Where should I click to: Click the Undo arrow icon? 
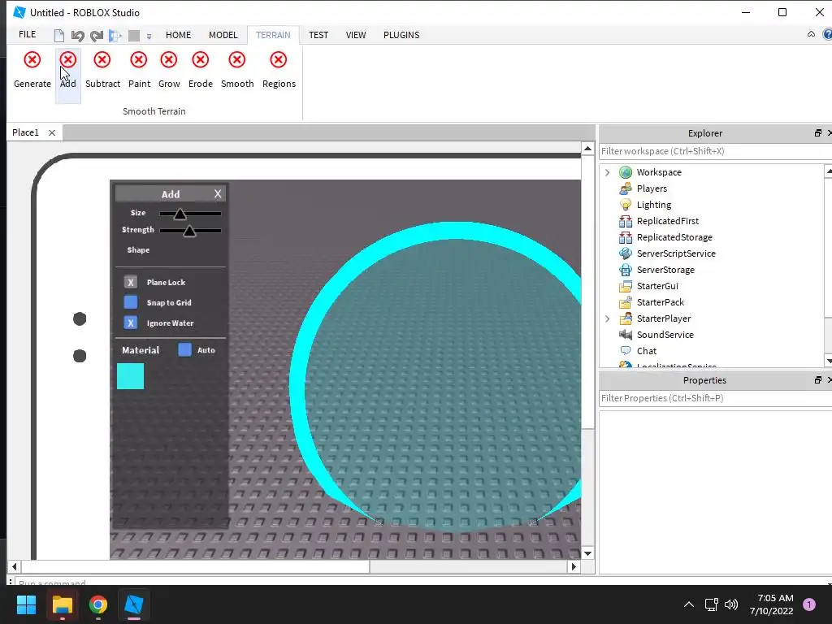tap(77, 36)
